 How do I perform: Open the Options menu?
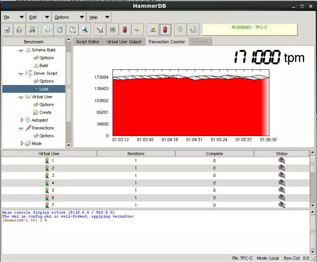pyautogui.click(x=69, y=17)
